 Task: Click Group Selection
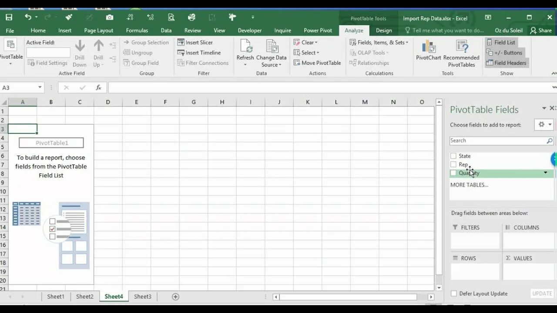click(x=146, y=42)
